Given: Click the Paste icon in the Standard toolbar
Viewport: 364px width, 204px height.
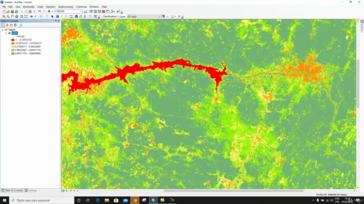Looking at the screenshot, I should [x=30, y=11].
